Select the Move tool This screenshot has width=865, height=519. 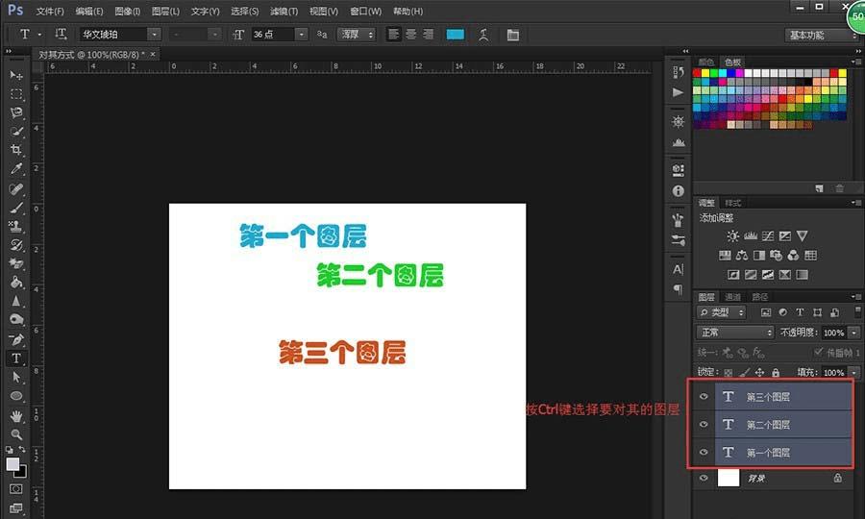16,75
